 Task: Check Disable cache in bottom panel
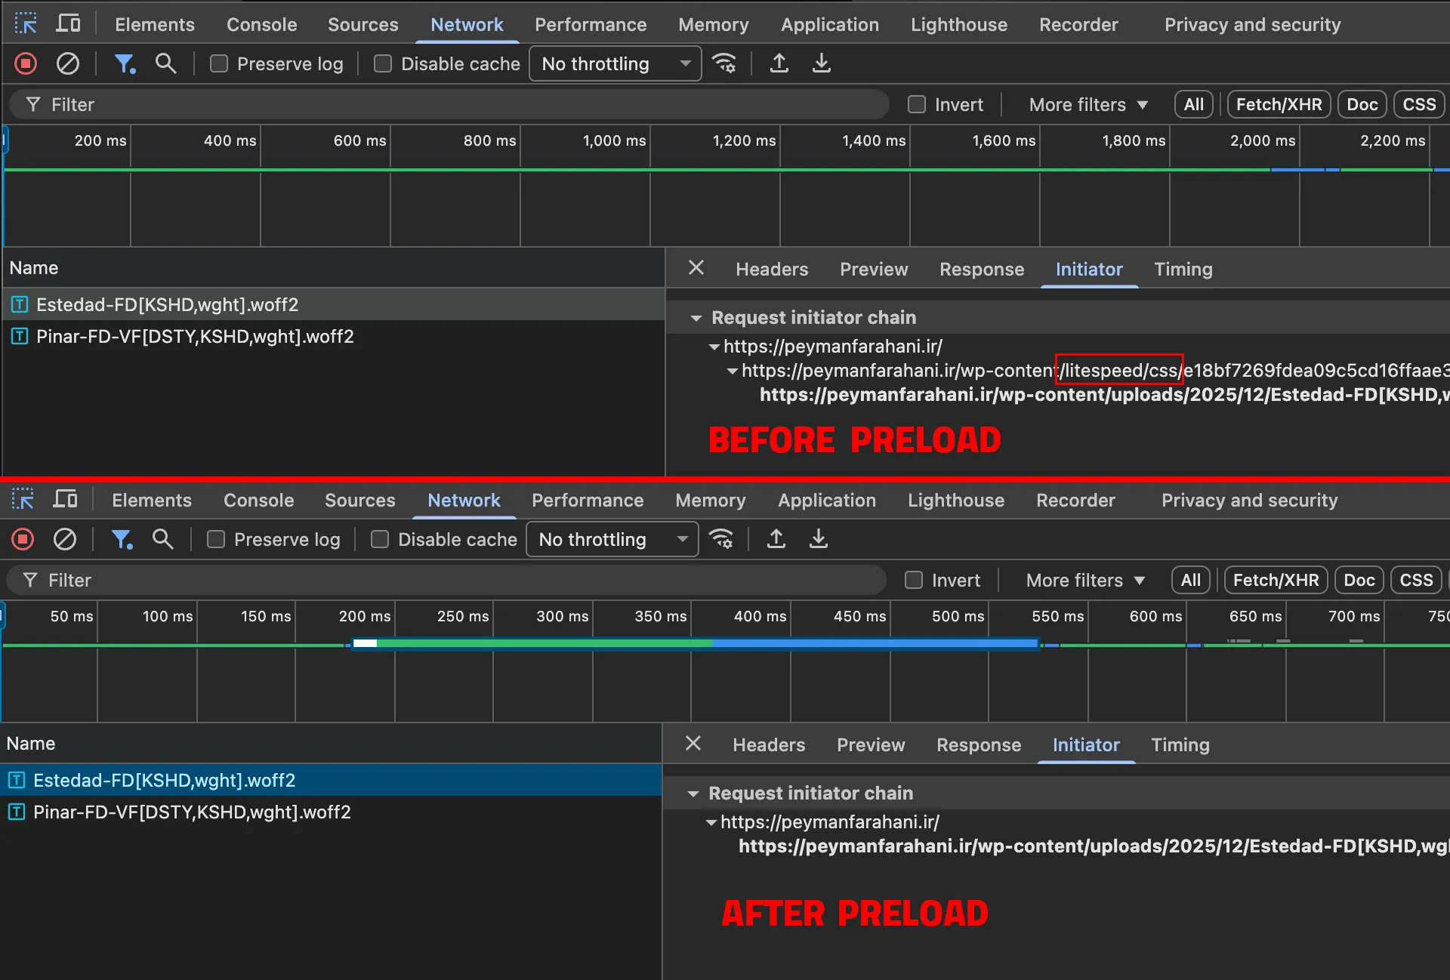click(x=380, y=539)
